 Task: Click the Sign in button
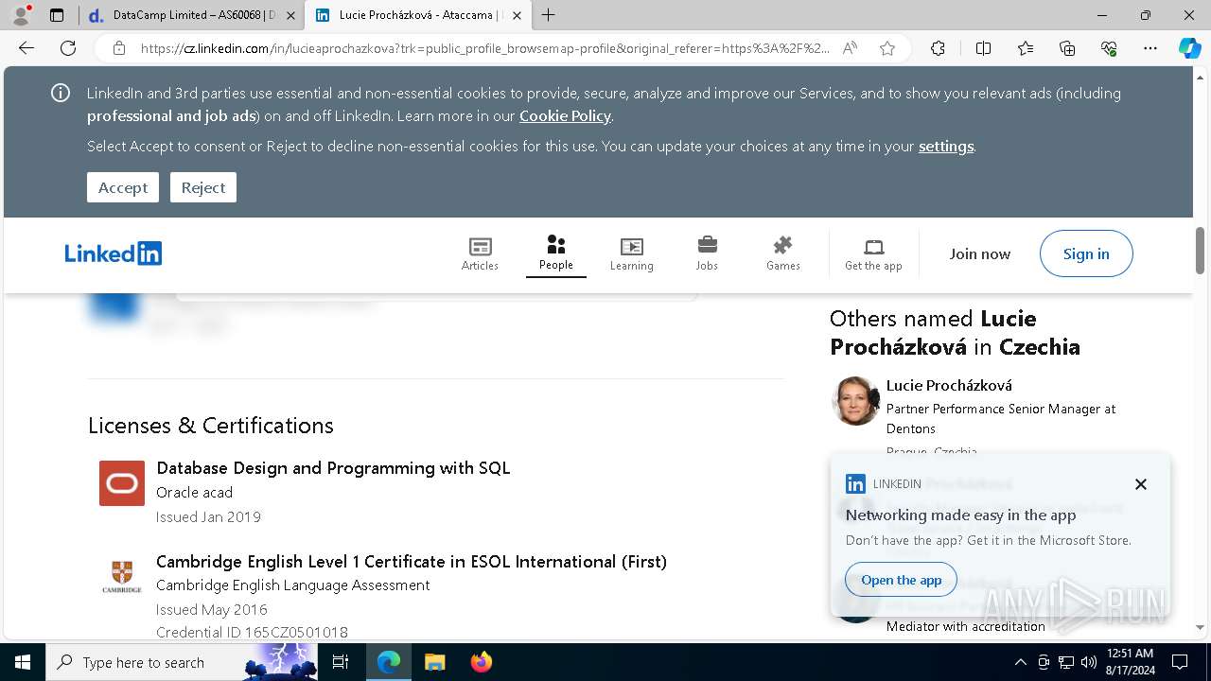[1086, 253]
